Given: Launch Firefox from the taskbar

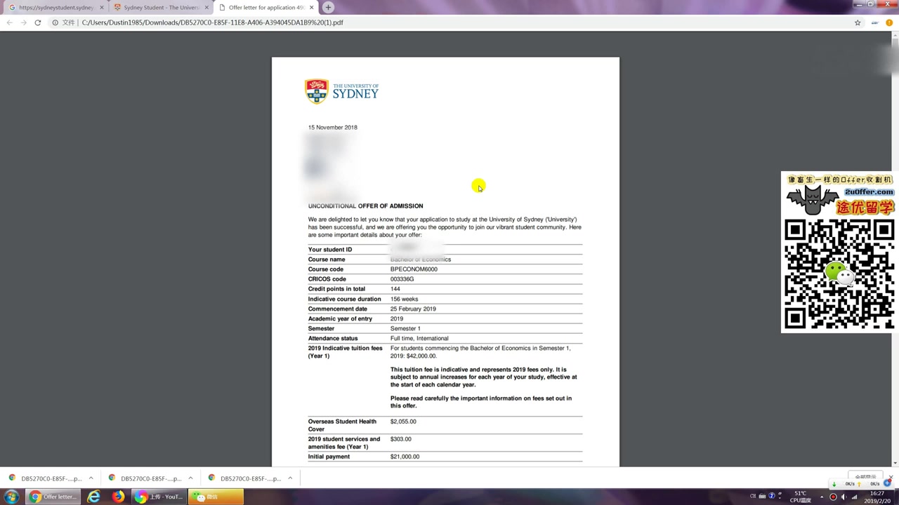Looking at the screenshot, I should pos(118,497).
